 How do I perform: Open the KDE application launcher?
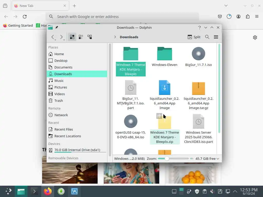[x=8, y=191]
